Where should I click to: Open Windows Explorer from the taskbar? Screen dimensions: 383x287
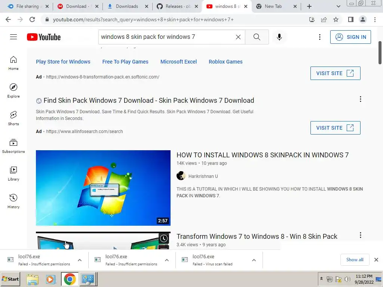pyautogui.click(x=33, y=279)
